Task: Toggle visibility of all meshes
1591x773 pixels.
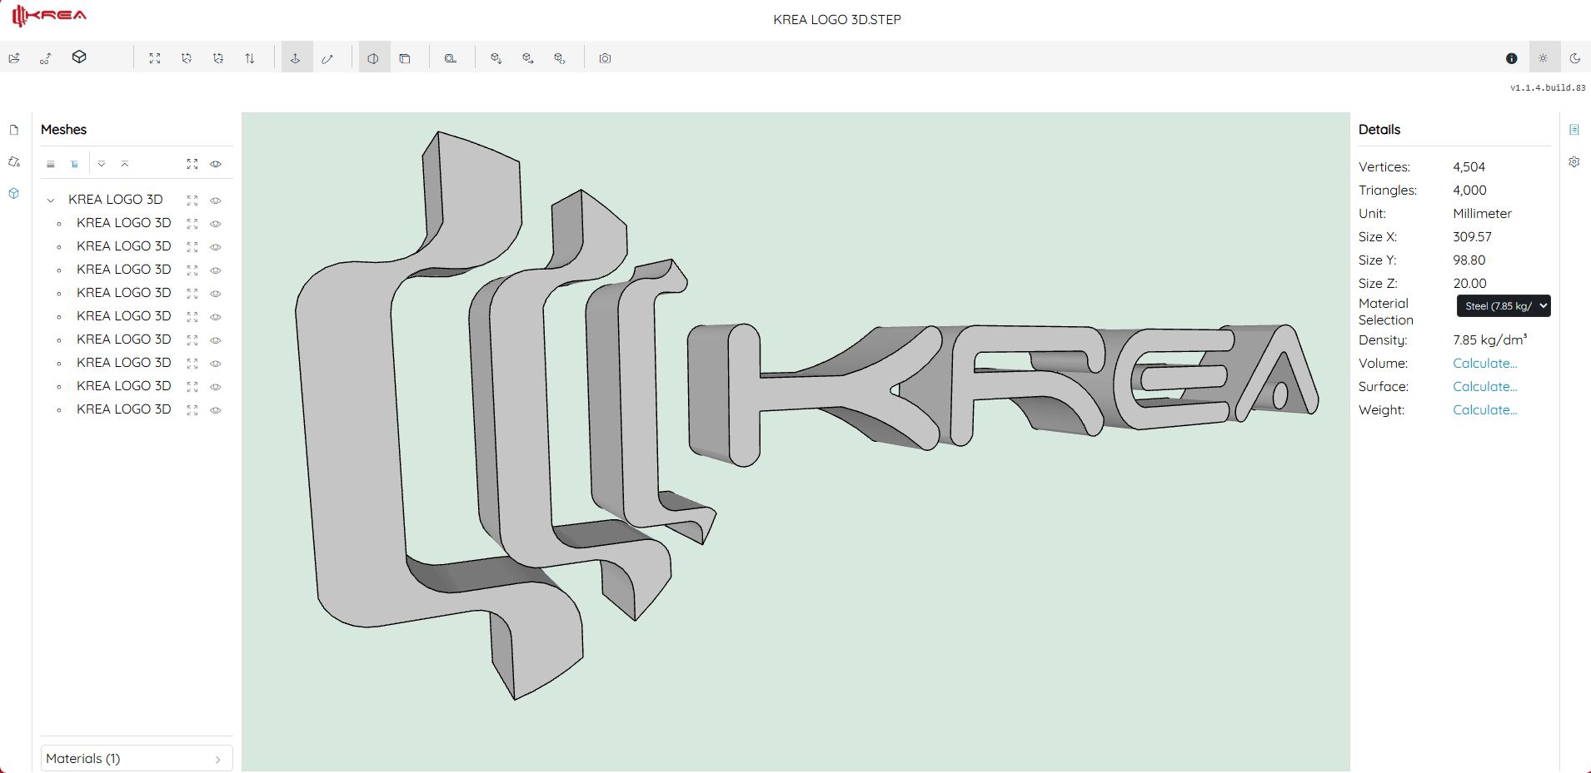Action: (215, 164)
